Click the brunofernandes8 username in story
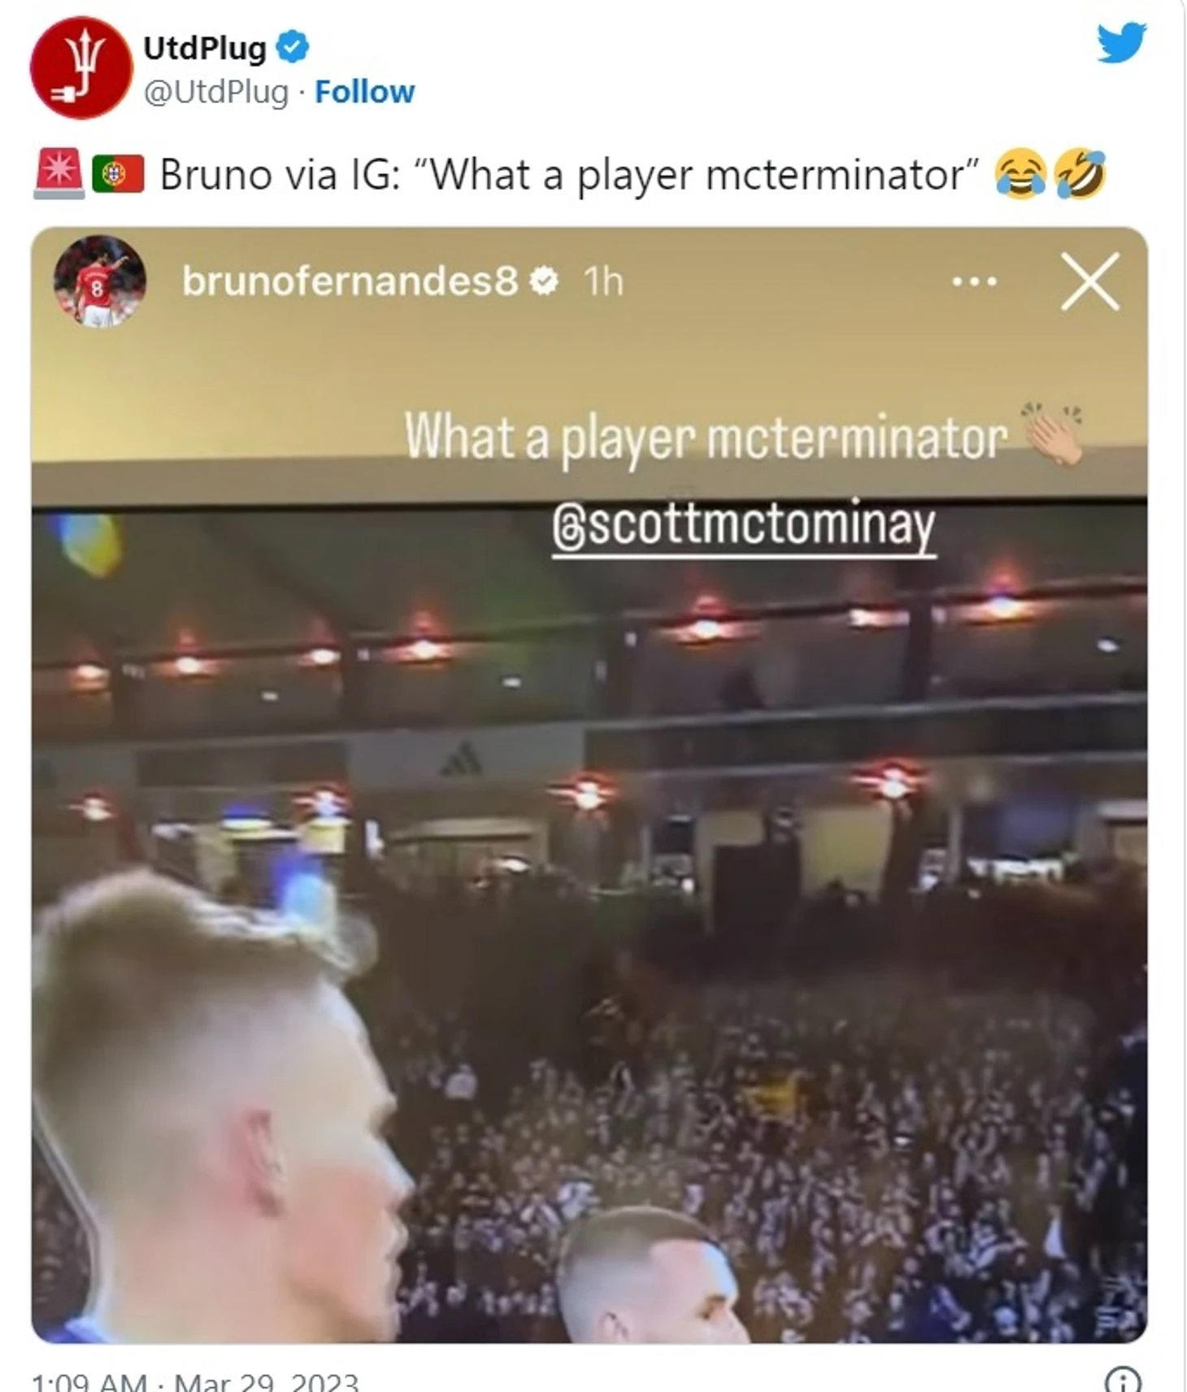This screenshot has height=1392, width=1187. click(350, 281)
